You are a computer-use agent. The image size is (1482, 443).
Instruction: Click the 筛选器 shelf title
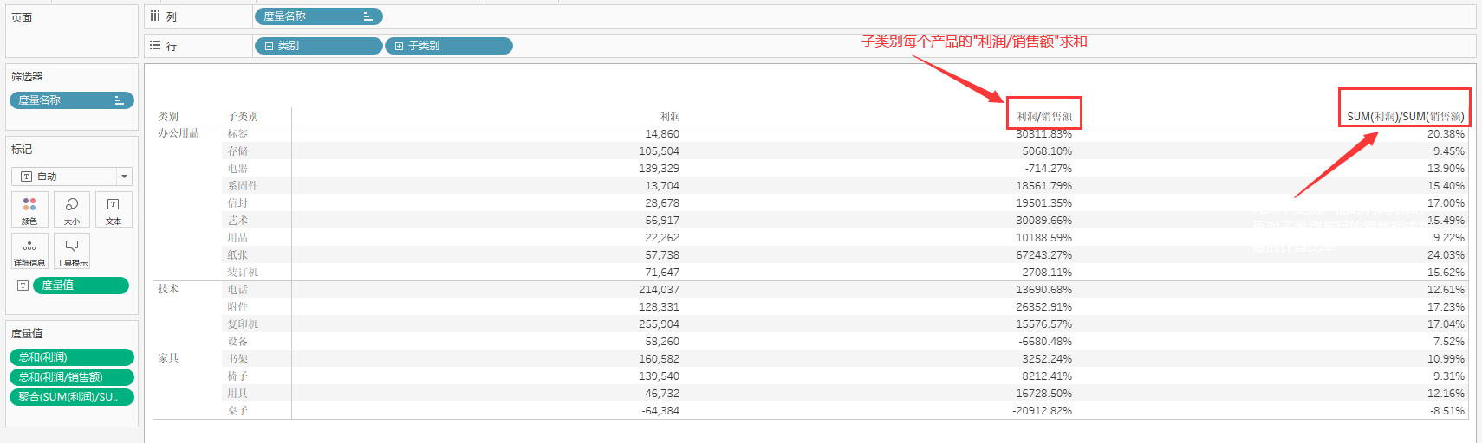pyautogui.click(x=27, y=77)
